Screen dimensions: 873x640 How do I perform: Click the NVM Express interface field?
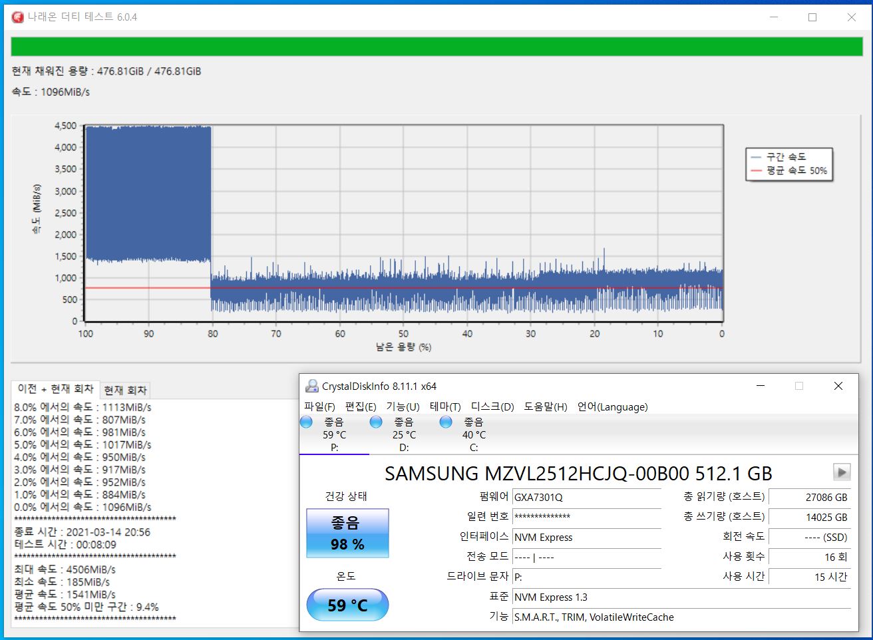586,537
